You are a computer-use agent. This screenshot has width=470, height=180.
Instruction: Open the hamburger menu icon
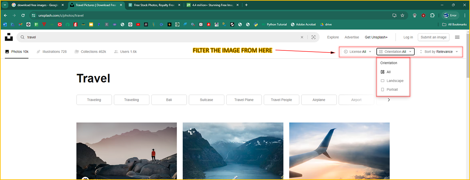[x=457, y=37]
